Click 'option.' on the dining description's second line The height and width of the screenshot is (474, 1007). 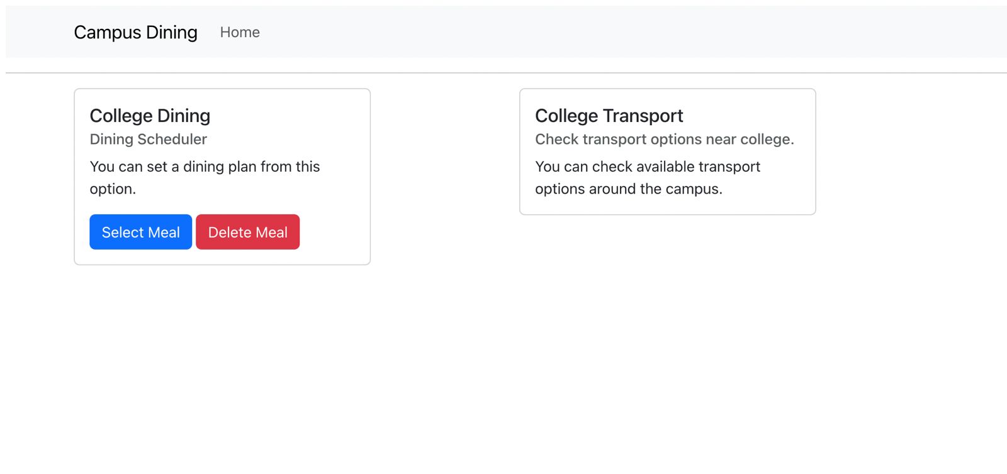click(113, 189)
